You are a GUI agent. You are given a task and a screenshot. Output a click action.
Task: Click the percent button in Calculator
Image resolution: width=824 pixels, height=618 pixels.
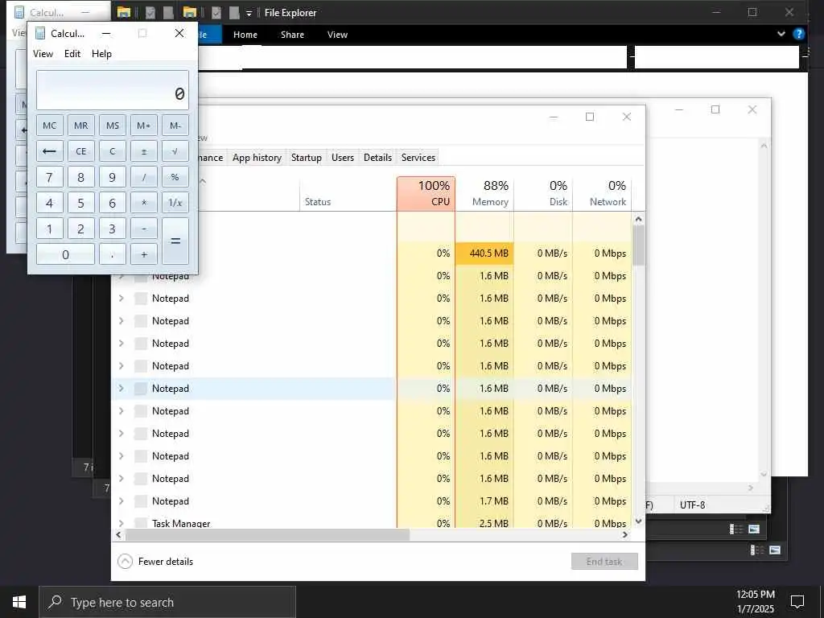175,177
